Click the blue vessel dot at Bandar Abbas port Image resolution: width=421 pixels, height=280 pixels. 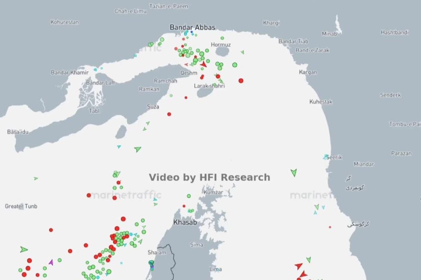pyautogui.click(x=192, y=32)
